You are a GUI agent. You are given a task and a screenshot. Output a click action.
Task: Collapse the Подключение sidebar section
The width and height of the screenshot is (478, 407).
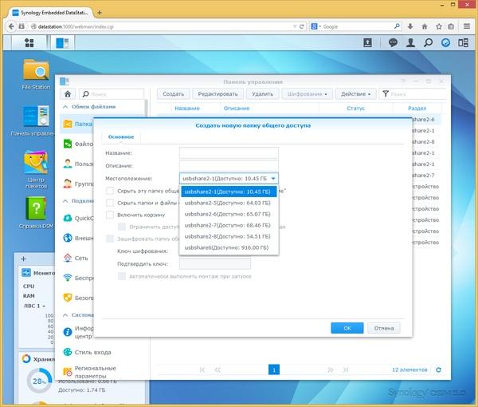pyautogui.click(x=65, y=201)
